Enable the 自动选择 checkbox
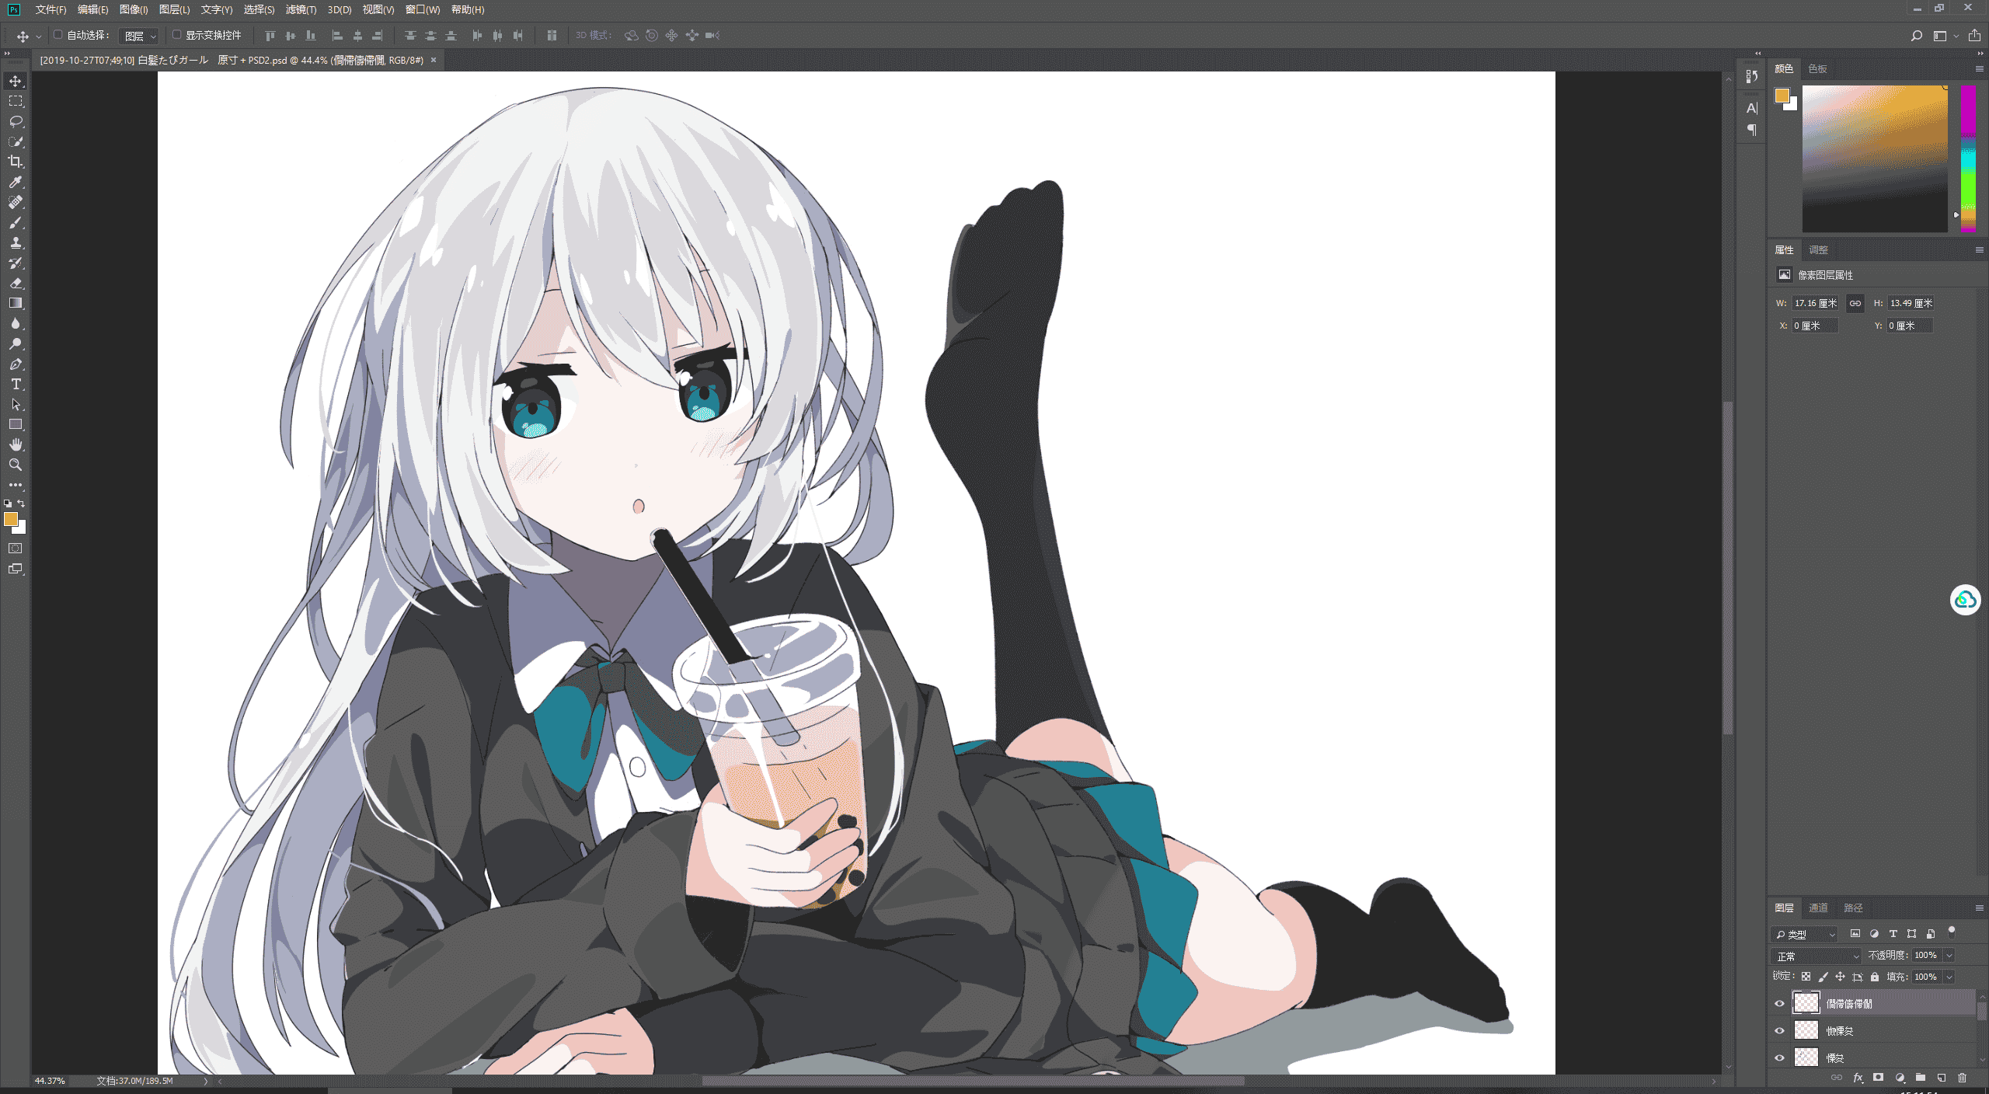 57,35
